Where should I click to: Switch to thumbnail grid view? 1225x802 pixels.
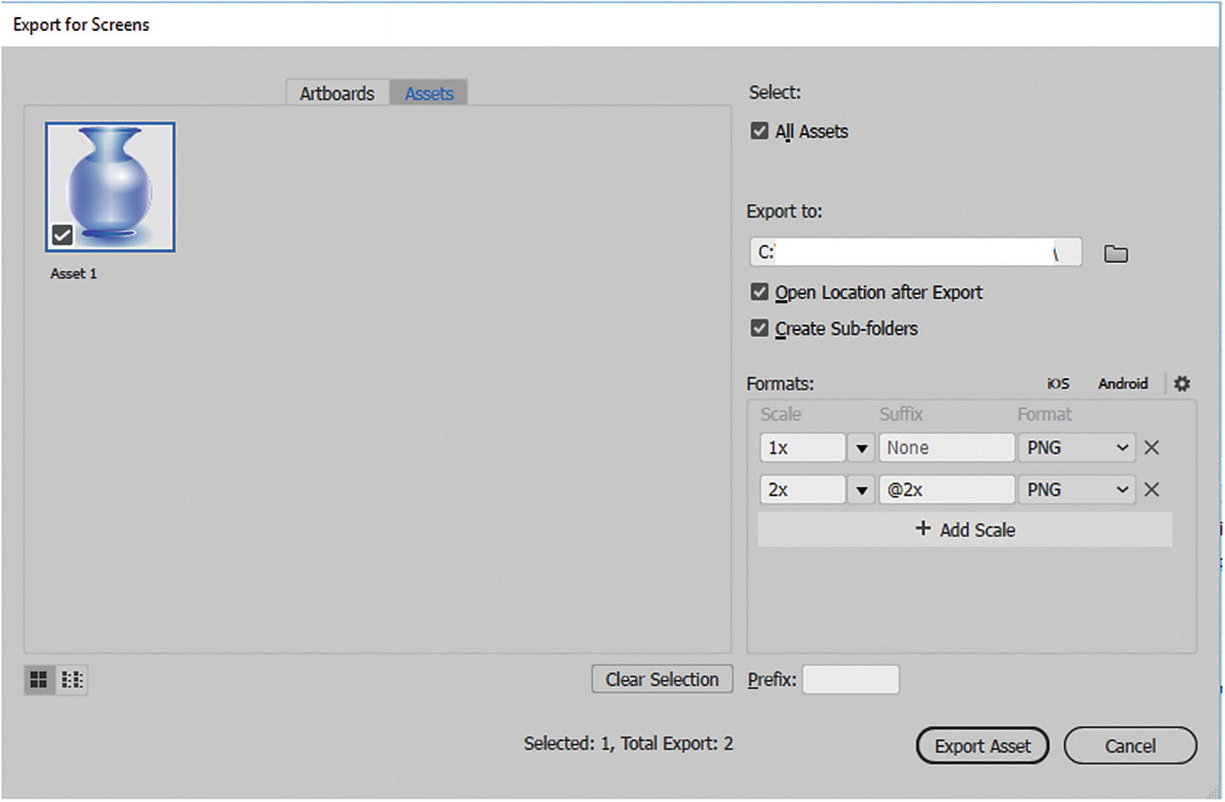point(39,680)
